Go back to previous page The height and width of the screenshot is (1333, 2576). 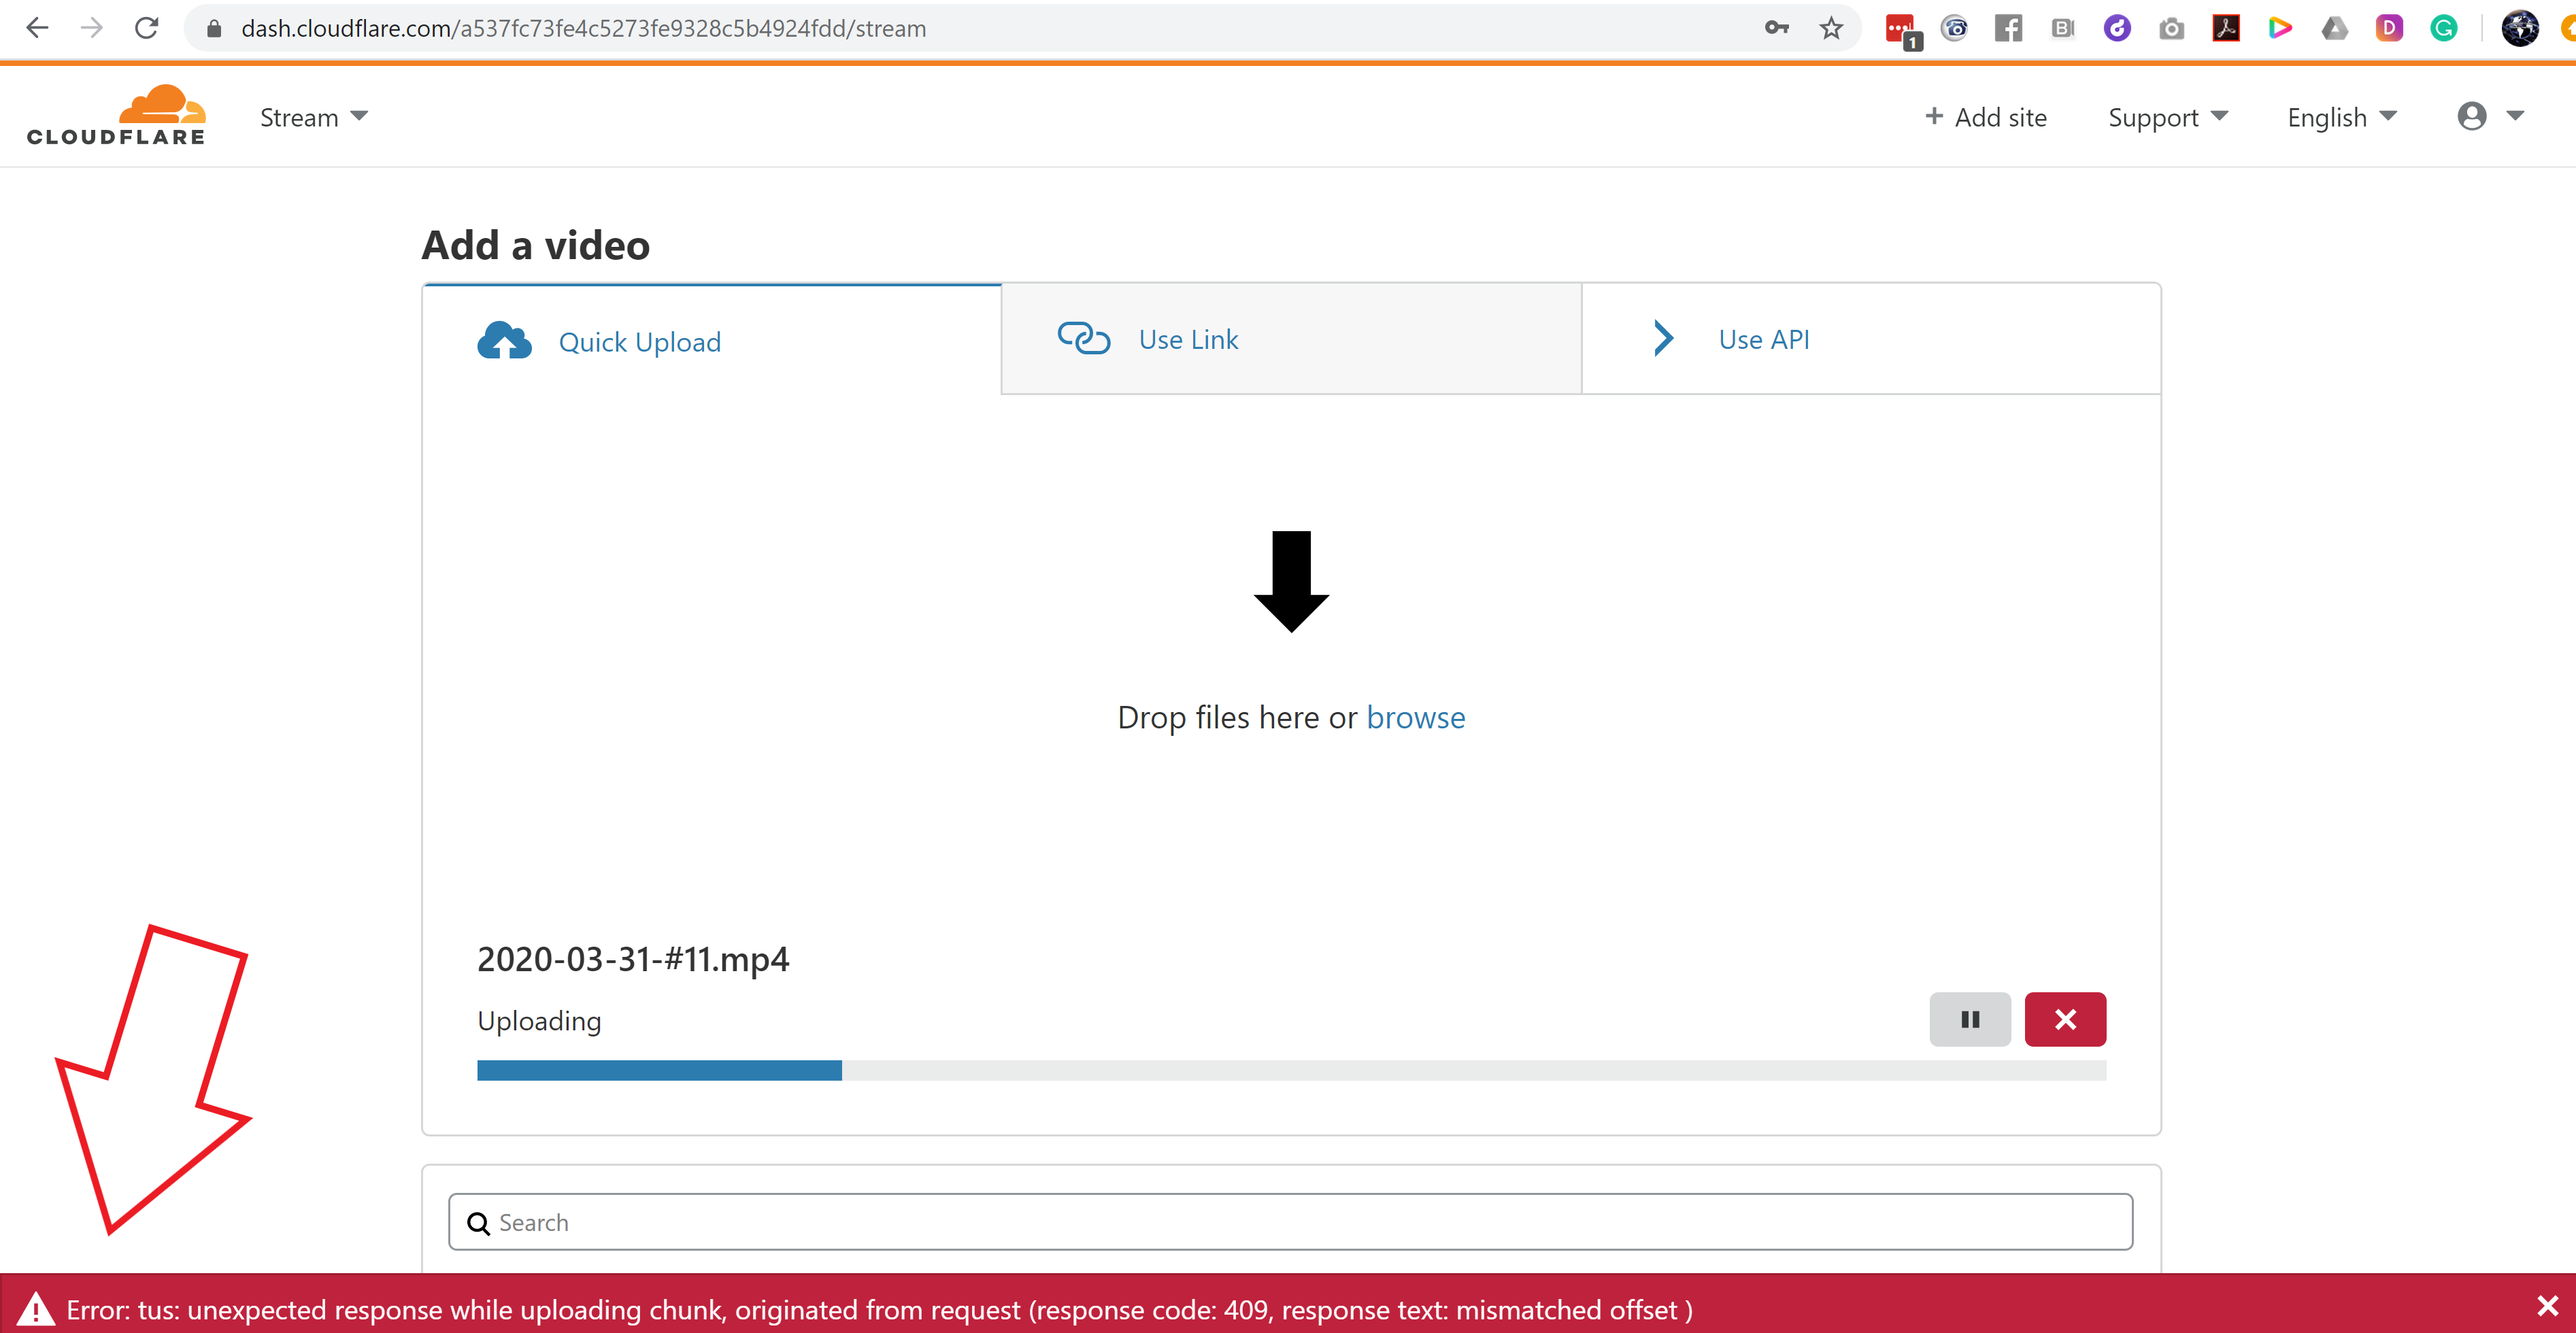pos(37,28)
